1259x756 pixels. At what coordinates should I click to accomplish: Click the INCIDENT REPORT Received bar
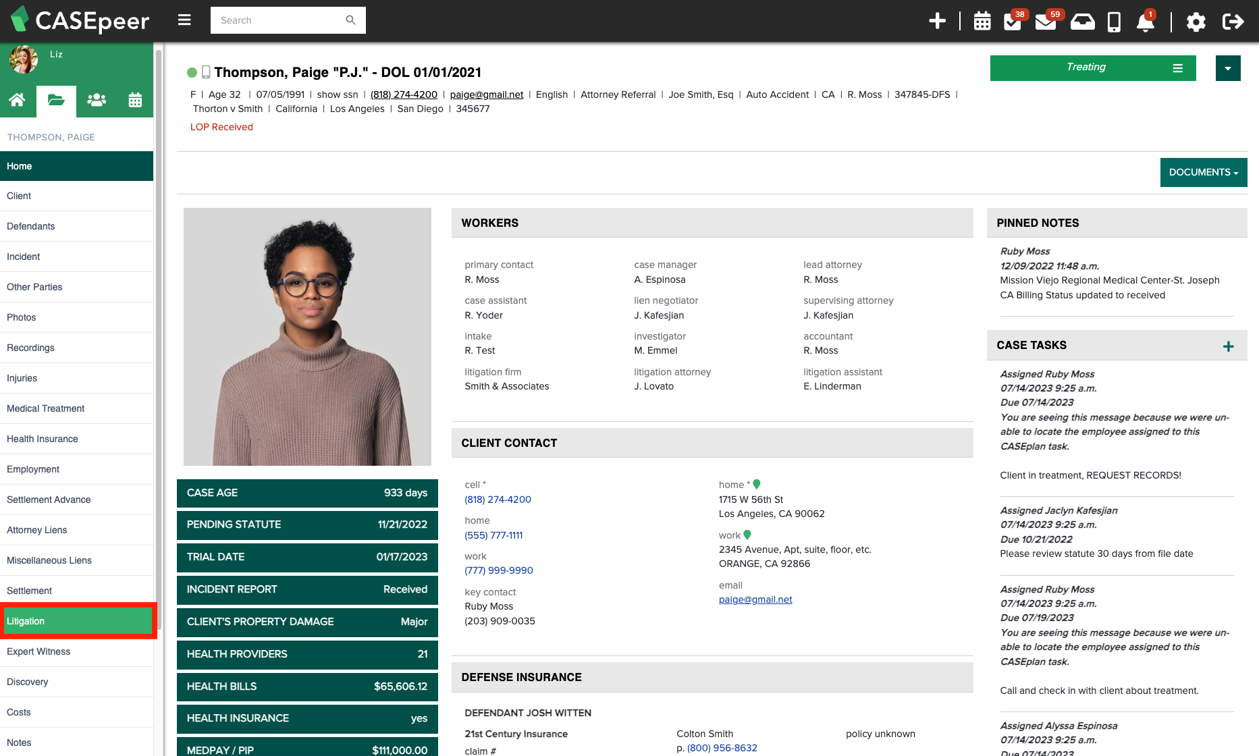(307, 589)
